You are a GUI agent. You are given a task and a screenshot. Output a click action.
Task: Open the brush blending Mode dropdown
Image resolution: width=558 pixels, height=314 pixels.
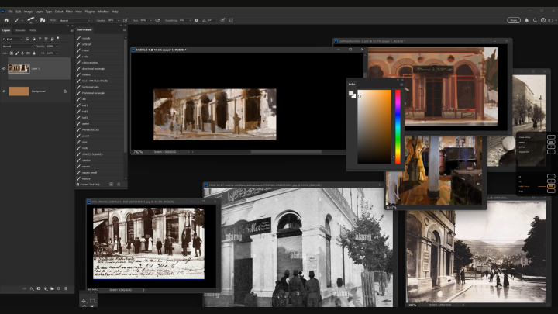coord(74,20)
